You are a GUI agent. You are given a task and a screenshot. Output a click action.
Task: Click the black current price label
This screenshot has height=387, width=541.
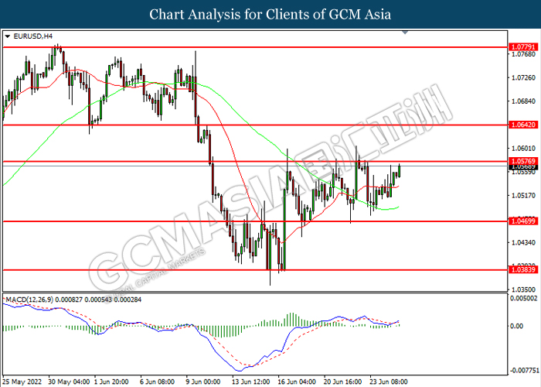(x=523, y=167)
